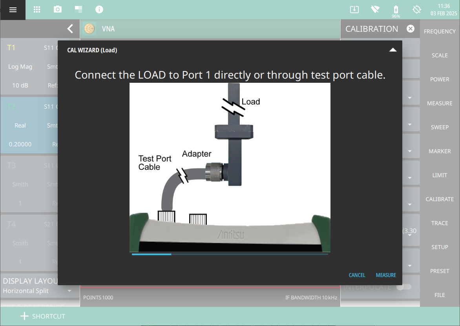Click the battery status icon
The width and height of the screenshot is (460, 326).
(x=396, y=9)
